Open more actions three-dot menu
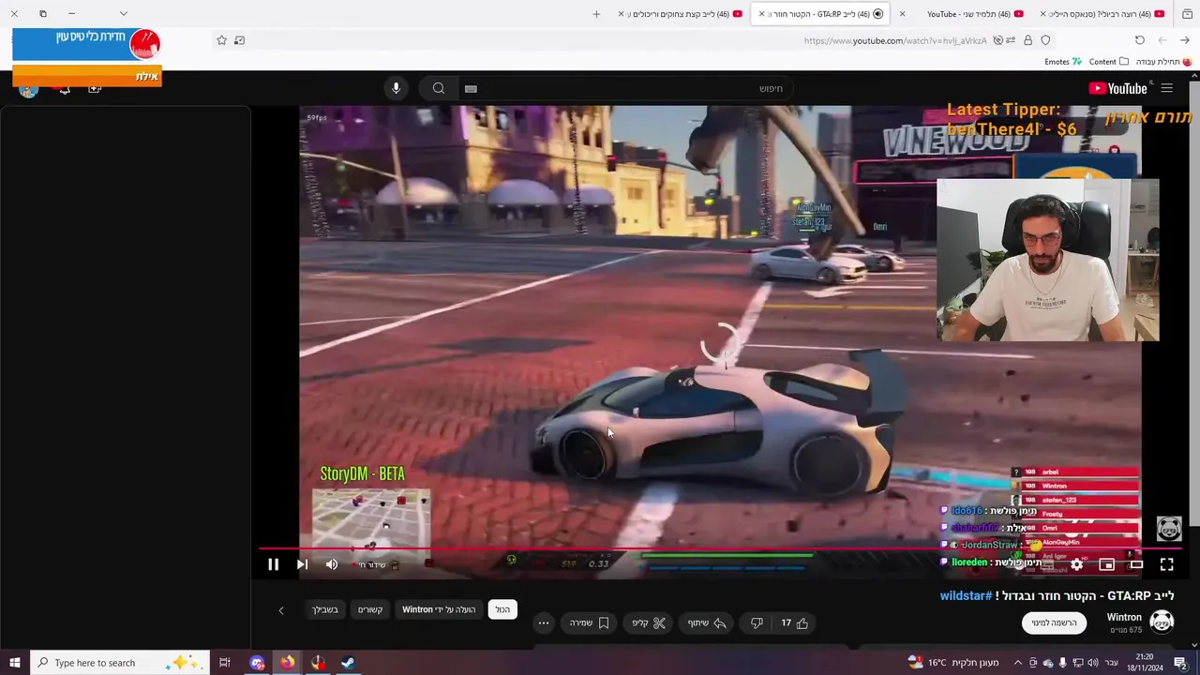The width and height of the screenshot is (1200, 675). pos(544,622)
